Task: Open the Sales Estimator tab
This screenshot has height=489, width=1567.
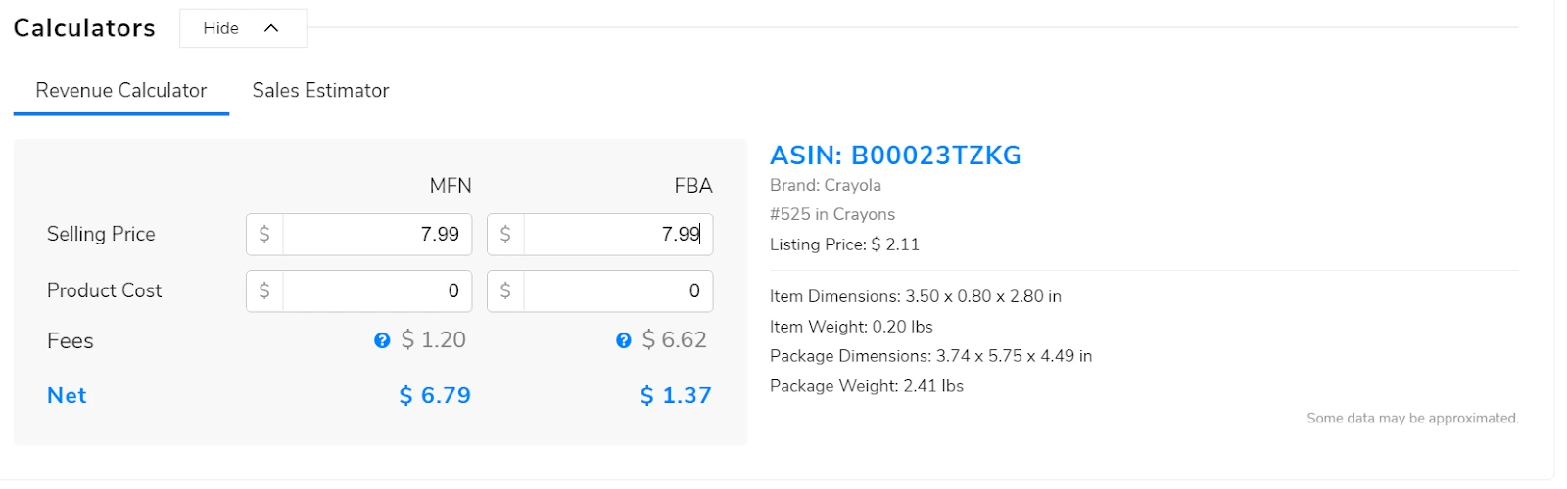Action: click(x=320, y=91)
